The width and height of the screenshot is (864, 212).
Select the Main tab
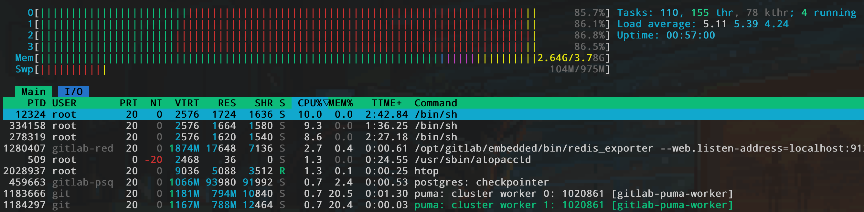pyautogui.click(x=33, y=91)
